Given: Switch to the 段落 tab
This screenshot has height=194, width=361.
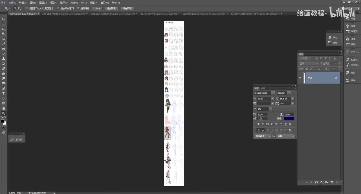Looking at the screenshot, I should 263,89.
